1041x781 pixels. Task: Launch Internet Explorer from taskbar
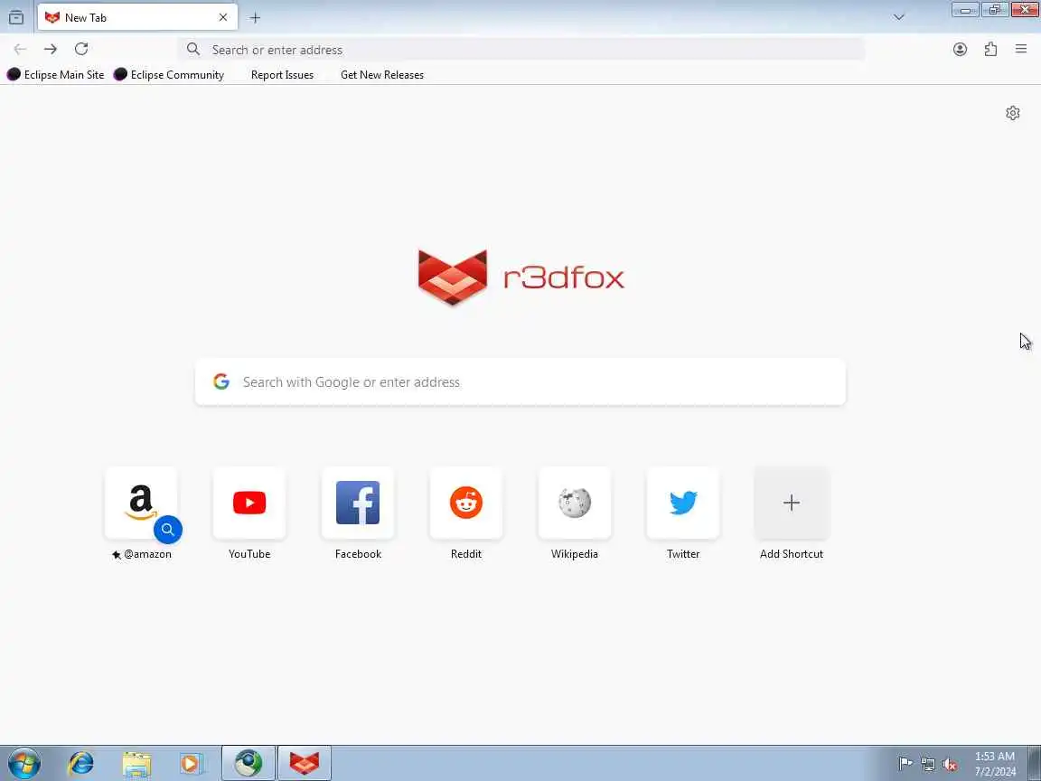(81, 763)
